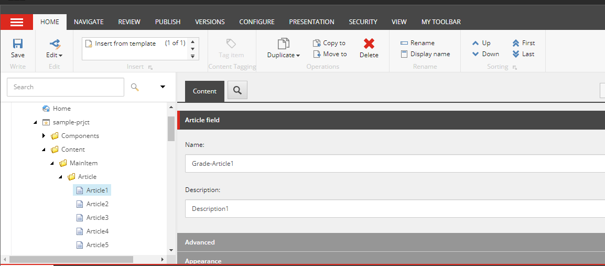Move item to Last position
Screen dimensions: 605x266
pos(523,54)
